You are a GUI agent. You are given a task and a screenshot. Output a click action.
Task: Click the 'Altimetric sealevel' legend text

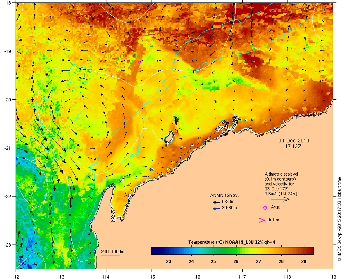(x=281, y=174)
